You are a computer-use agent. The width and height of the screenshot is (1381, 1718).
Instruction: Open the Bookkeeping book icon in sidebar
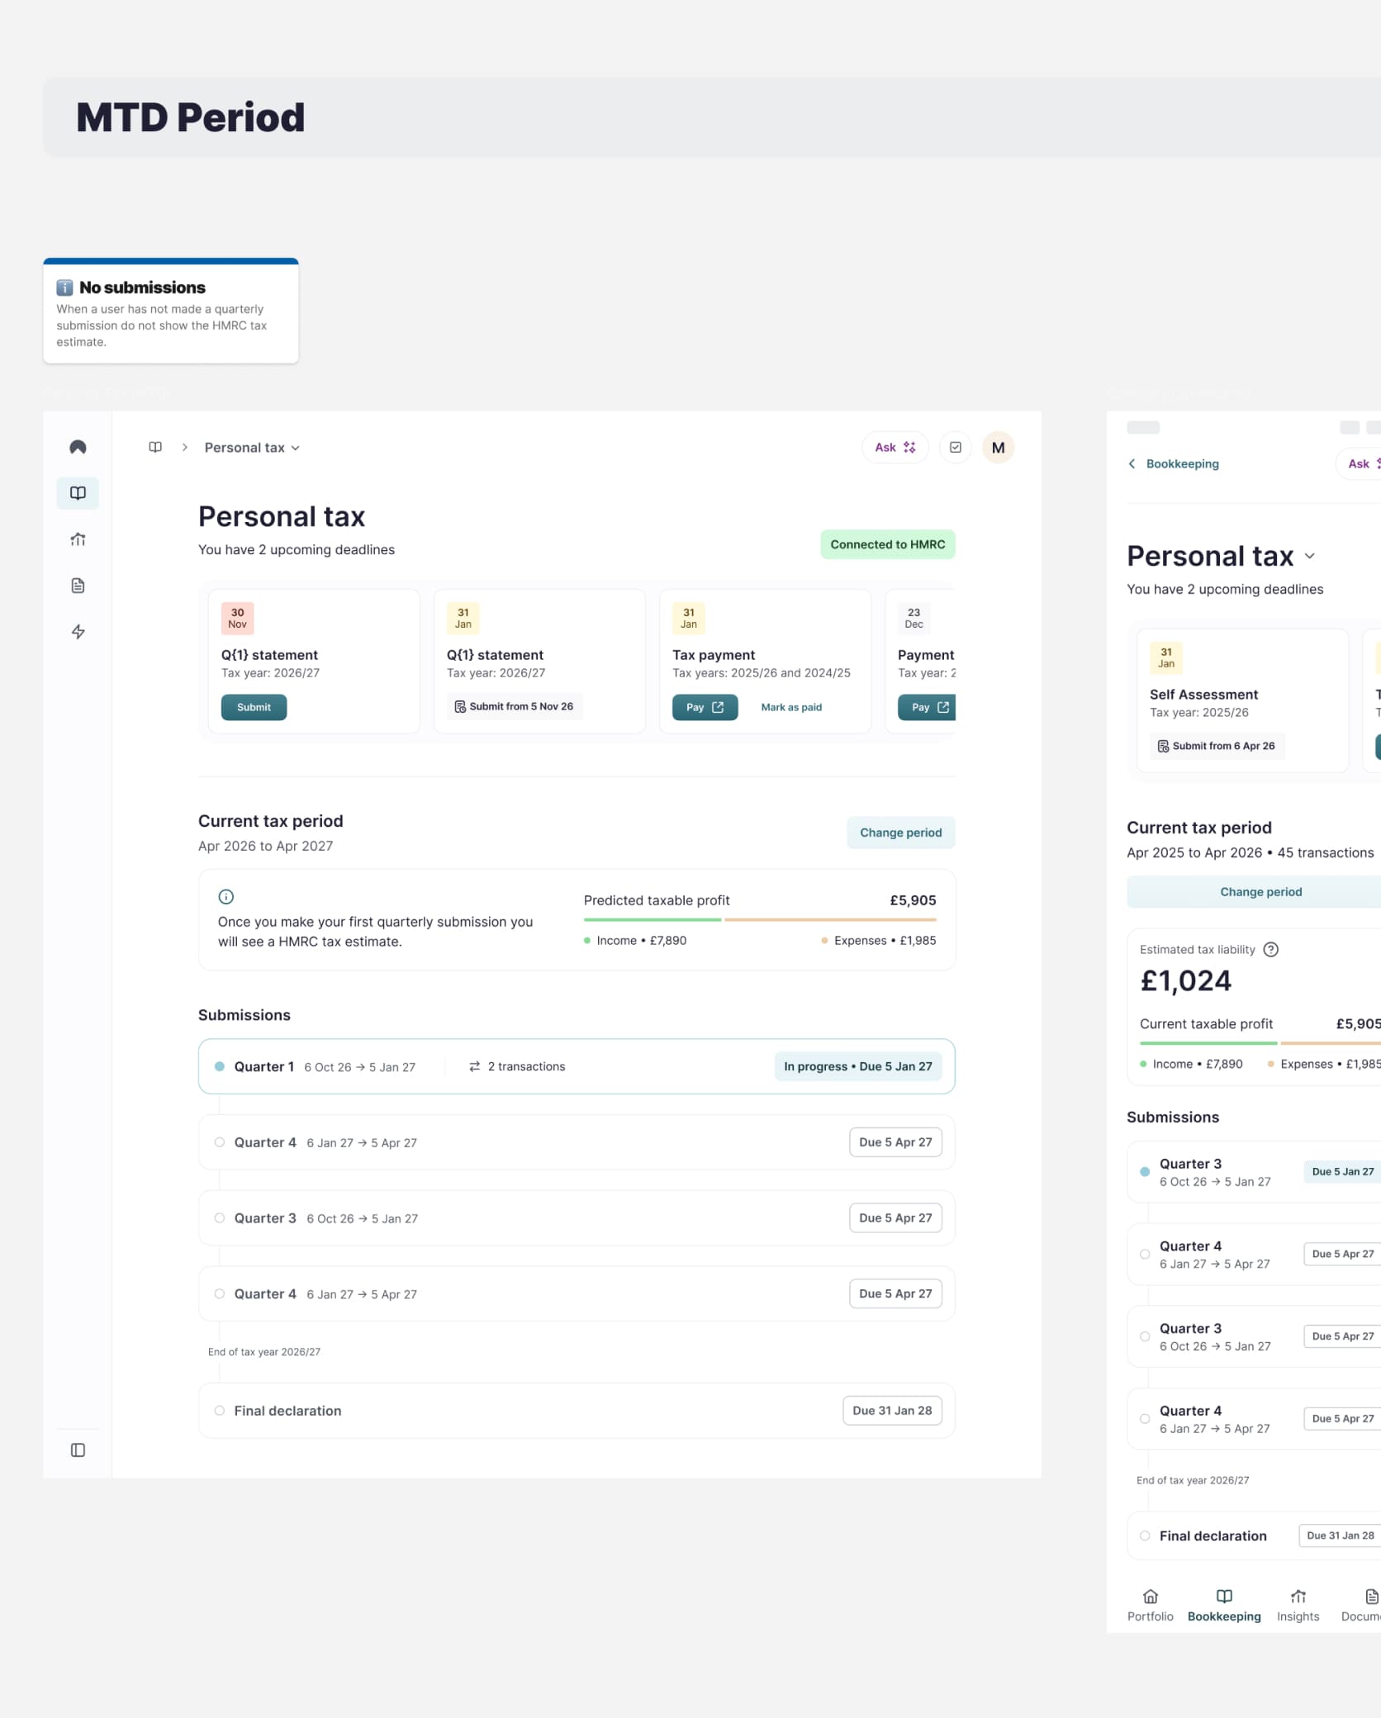(78, 493)
